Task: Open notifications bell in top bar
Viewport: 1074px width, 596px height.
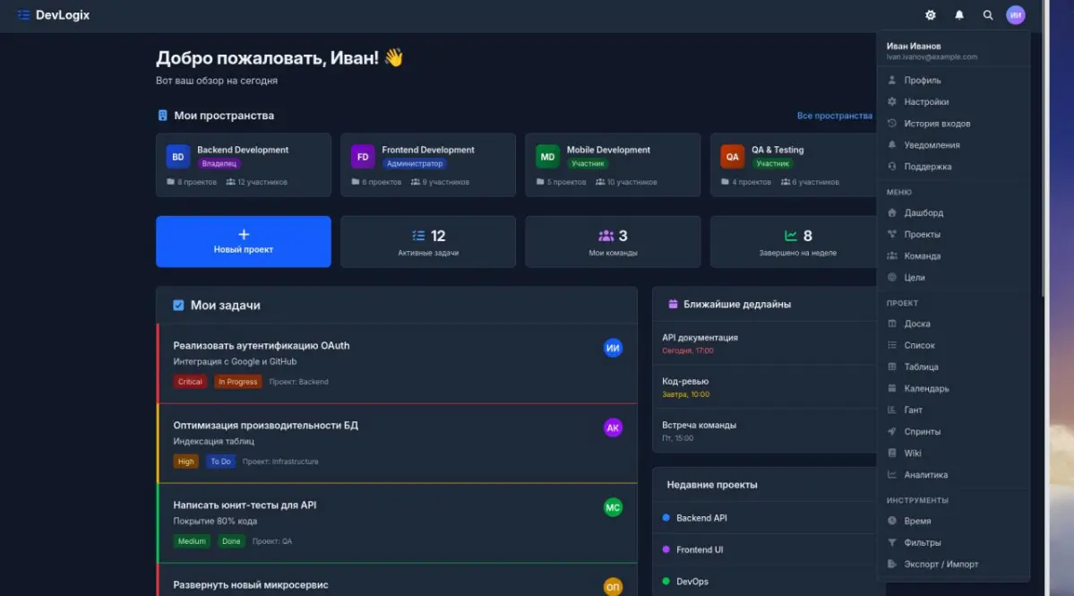Action: point(959,15)
